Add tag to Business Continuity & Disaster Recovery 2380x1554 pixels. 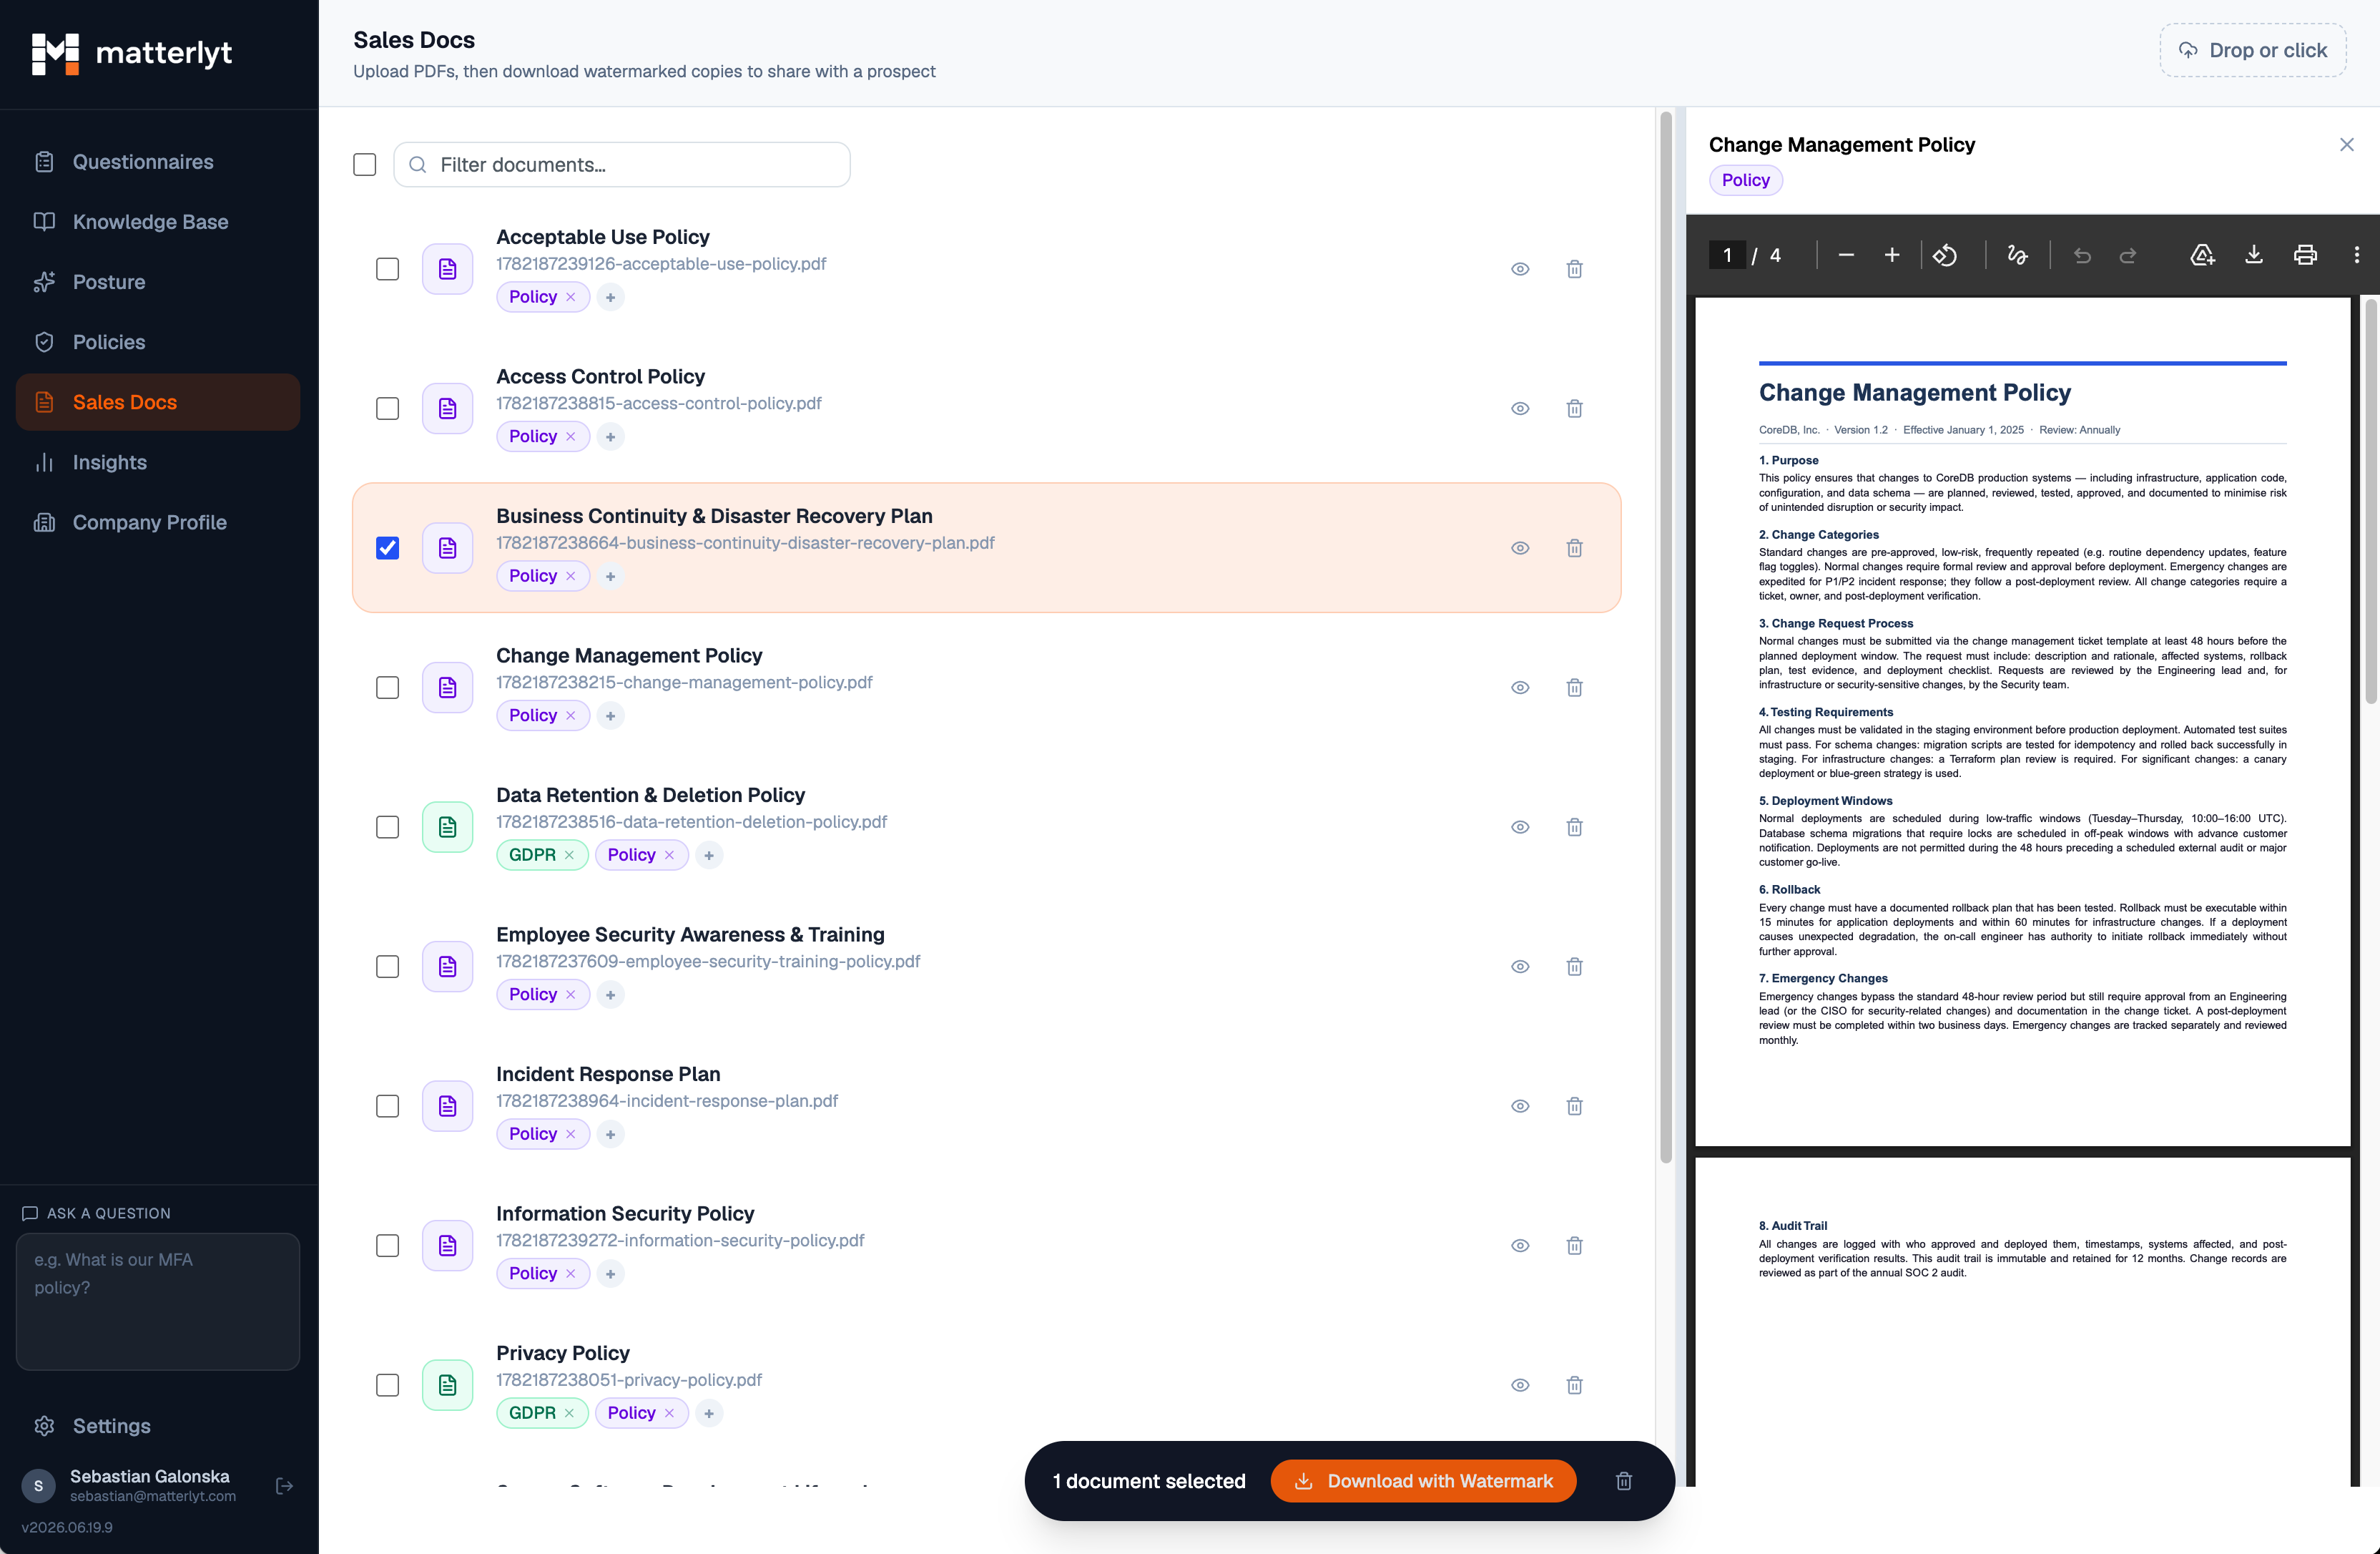[610, 577]
